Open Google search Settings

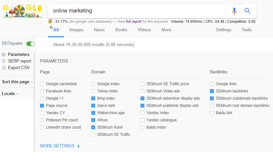point(223,30)
